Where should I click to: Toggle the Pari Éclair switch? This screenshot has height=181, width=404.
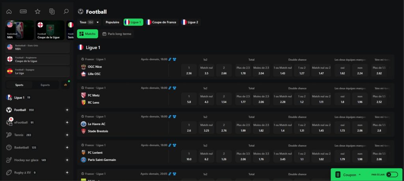click(392, 174)
